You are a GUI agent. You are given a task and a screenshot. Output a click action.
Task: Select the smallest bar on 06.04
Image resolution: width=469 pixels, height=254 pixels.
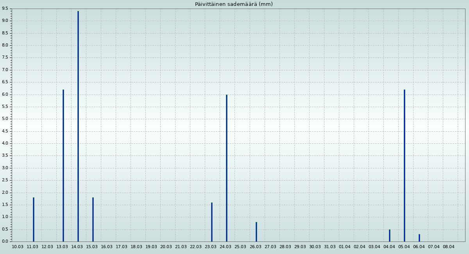(419, 238)
